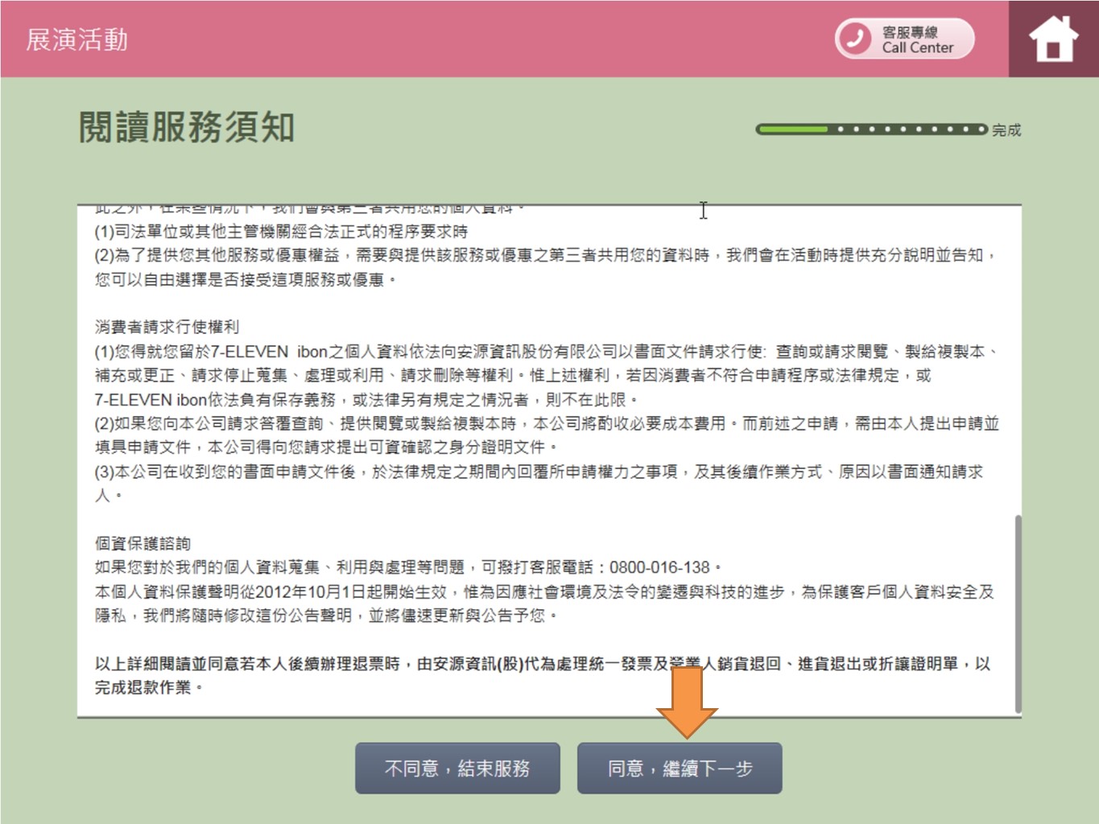Click the scrollbar track above the thumb
Screen dimensions: 1099x824
[x=1018, y=362]
